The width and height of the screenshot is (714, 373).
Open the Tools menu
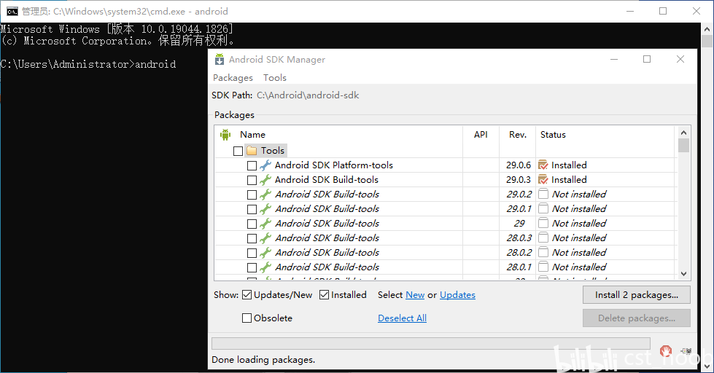coord(274,78)
